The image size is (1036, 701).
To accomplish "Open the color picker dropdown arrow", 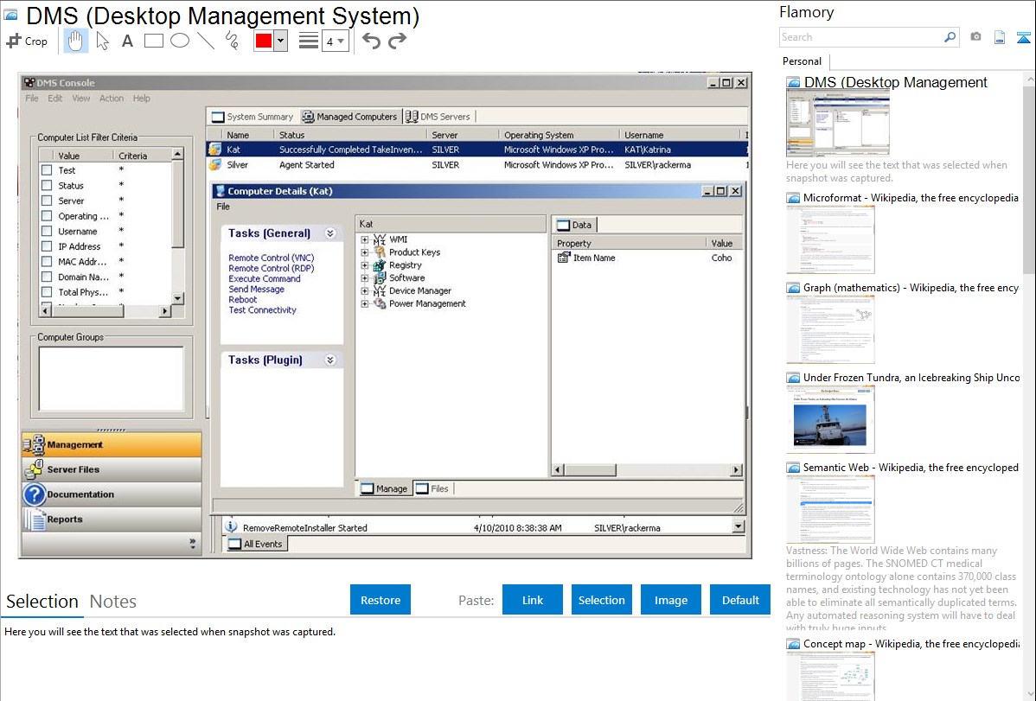I will [281, 41].
